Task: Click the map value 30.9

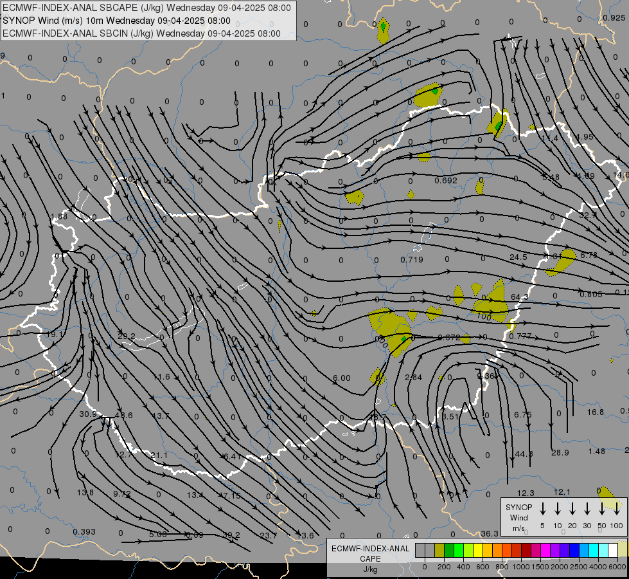Action: (88, 414)
